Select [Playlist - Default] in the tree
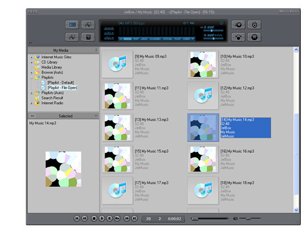The width and height of the screenshot is (308, 239). click(61, 82)
